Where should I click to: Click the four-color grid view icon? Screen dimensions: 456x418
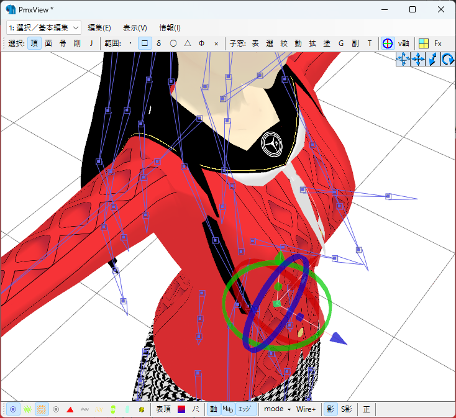424,43
